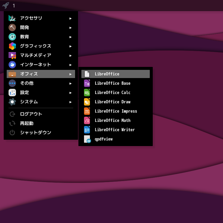The width and height of the screenshot is (223, 223).
Task: Click the その他 three-dots icon
Action: tap(12, 83)
